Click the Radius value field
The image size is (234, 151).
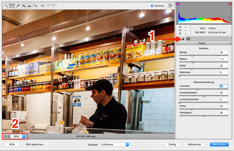tap(224, 59)
